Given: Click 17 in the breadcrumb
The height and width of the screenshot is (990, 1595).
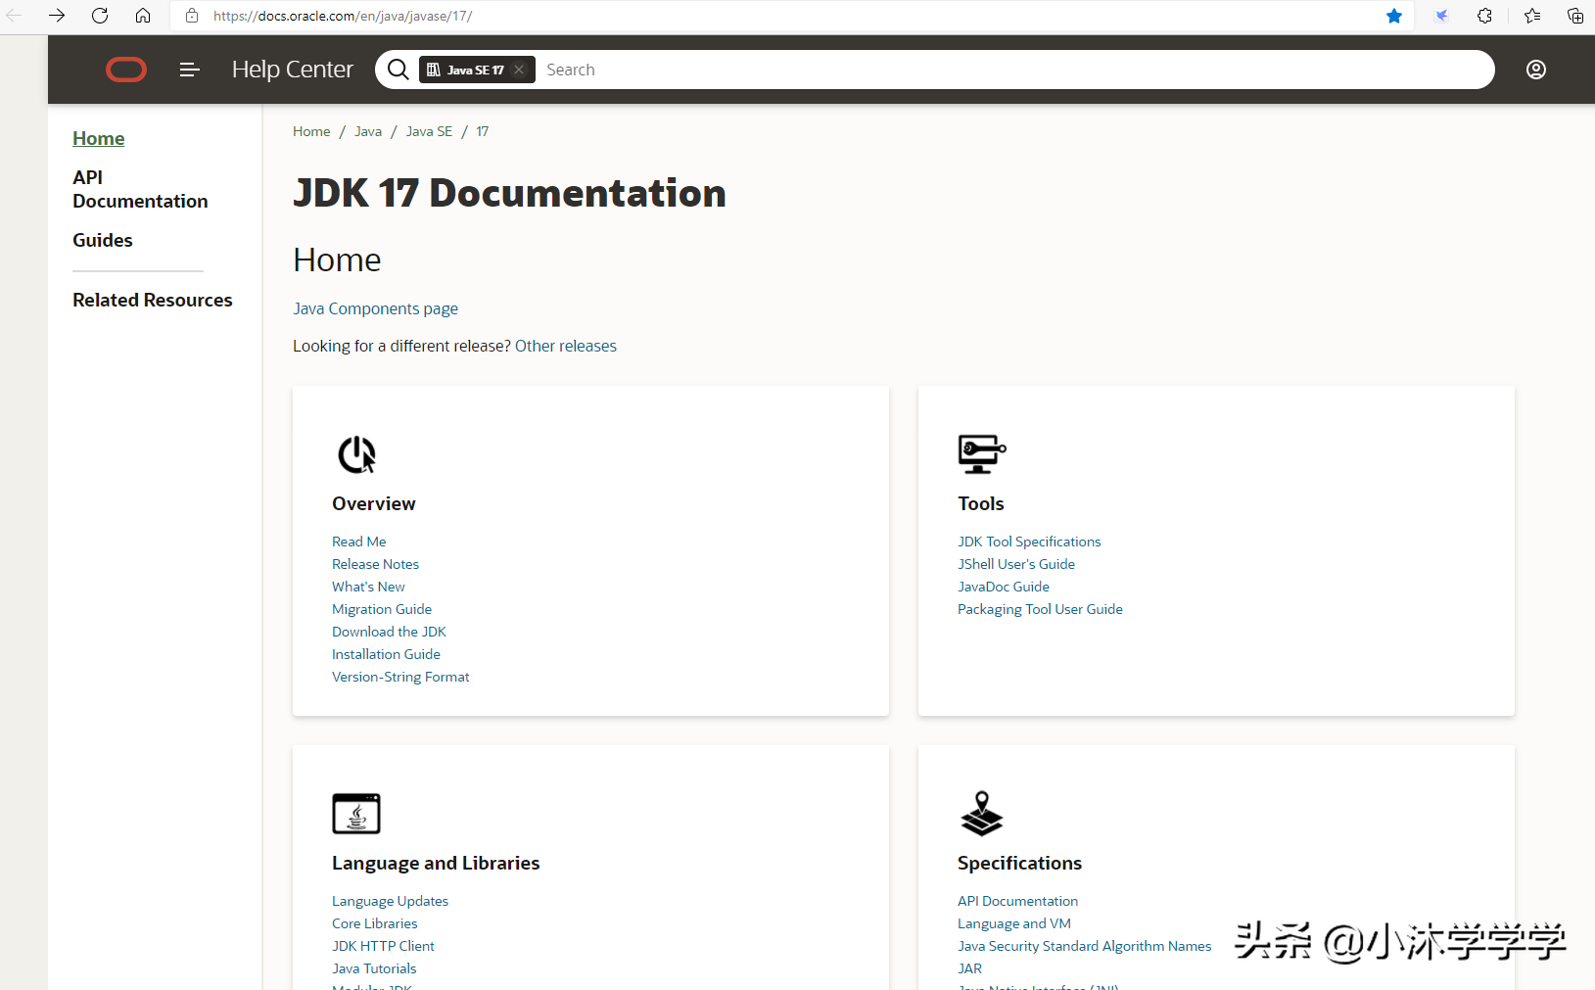Looking at the screenshot, I should [x=483, y=131].
